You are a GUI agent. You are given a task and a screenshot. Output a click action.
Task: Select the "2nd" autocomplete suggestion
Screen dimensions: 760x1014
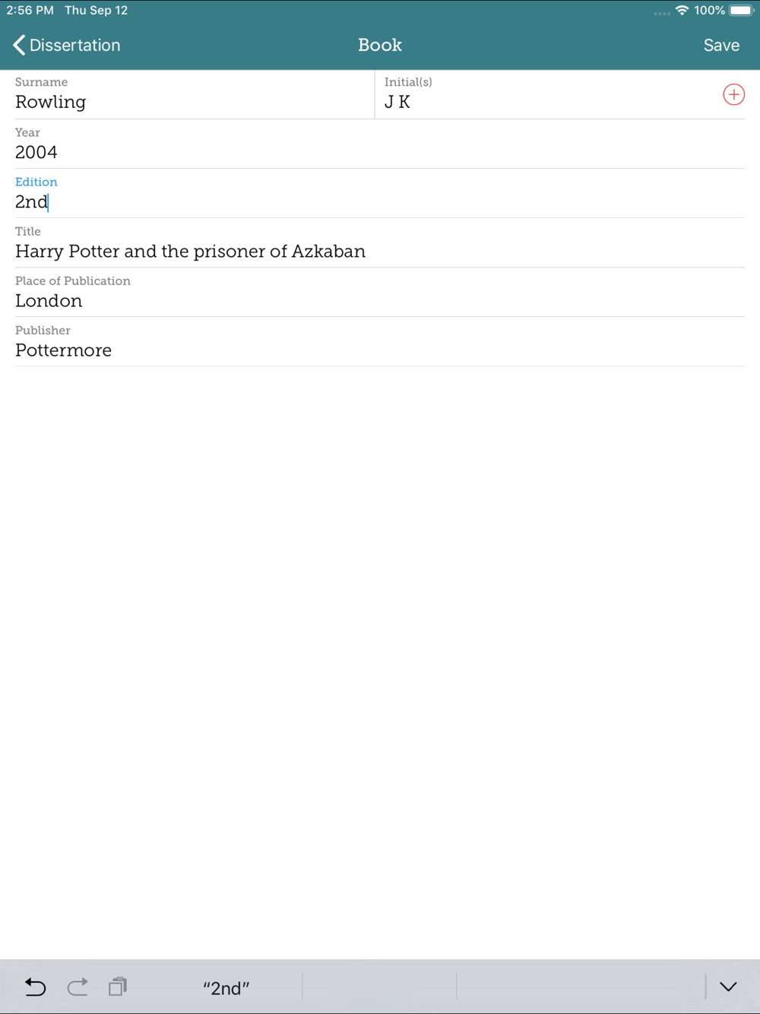pyautogui.click(x=226, y=988)
